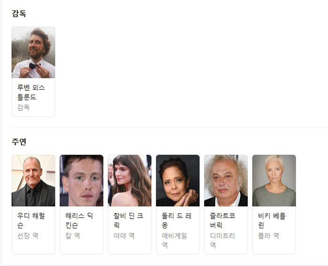Select 우디 해럴슨 cast photo

click(33, 181)
